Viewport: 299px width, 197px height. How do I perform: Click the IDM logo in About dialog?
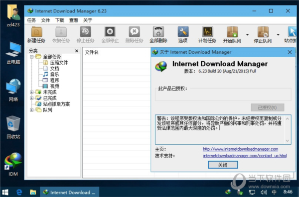pos(161,67)
